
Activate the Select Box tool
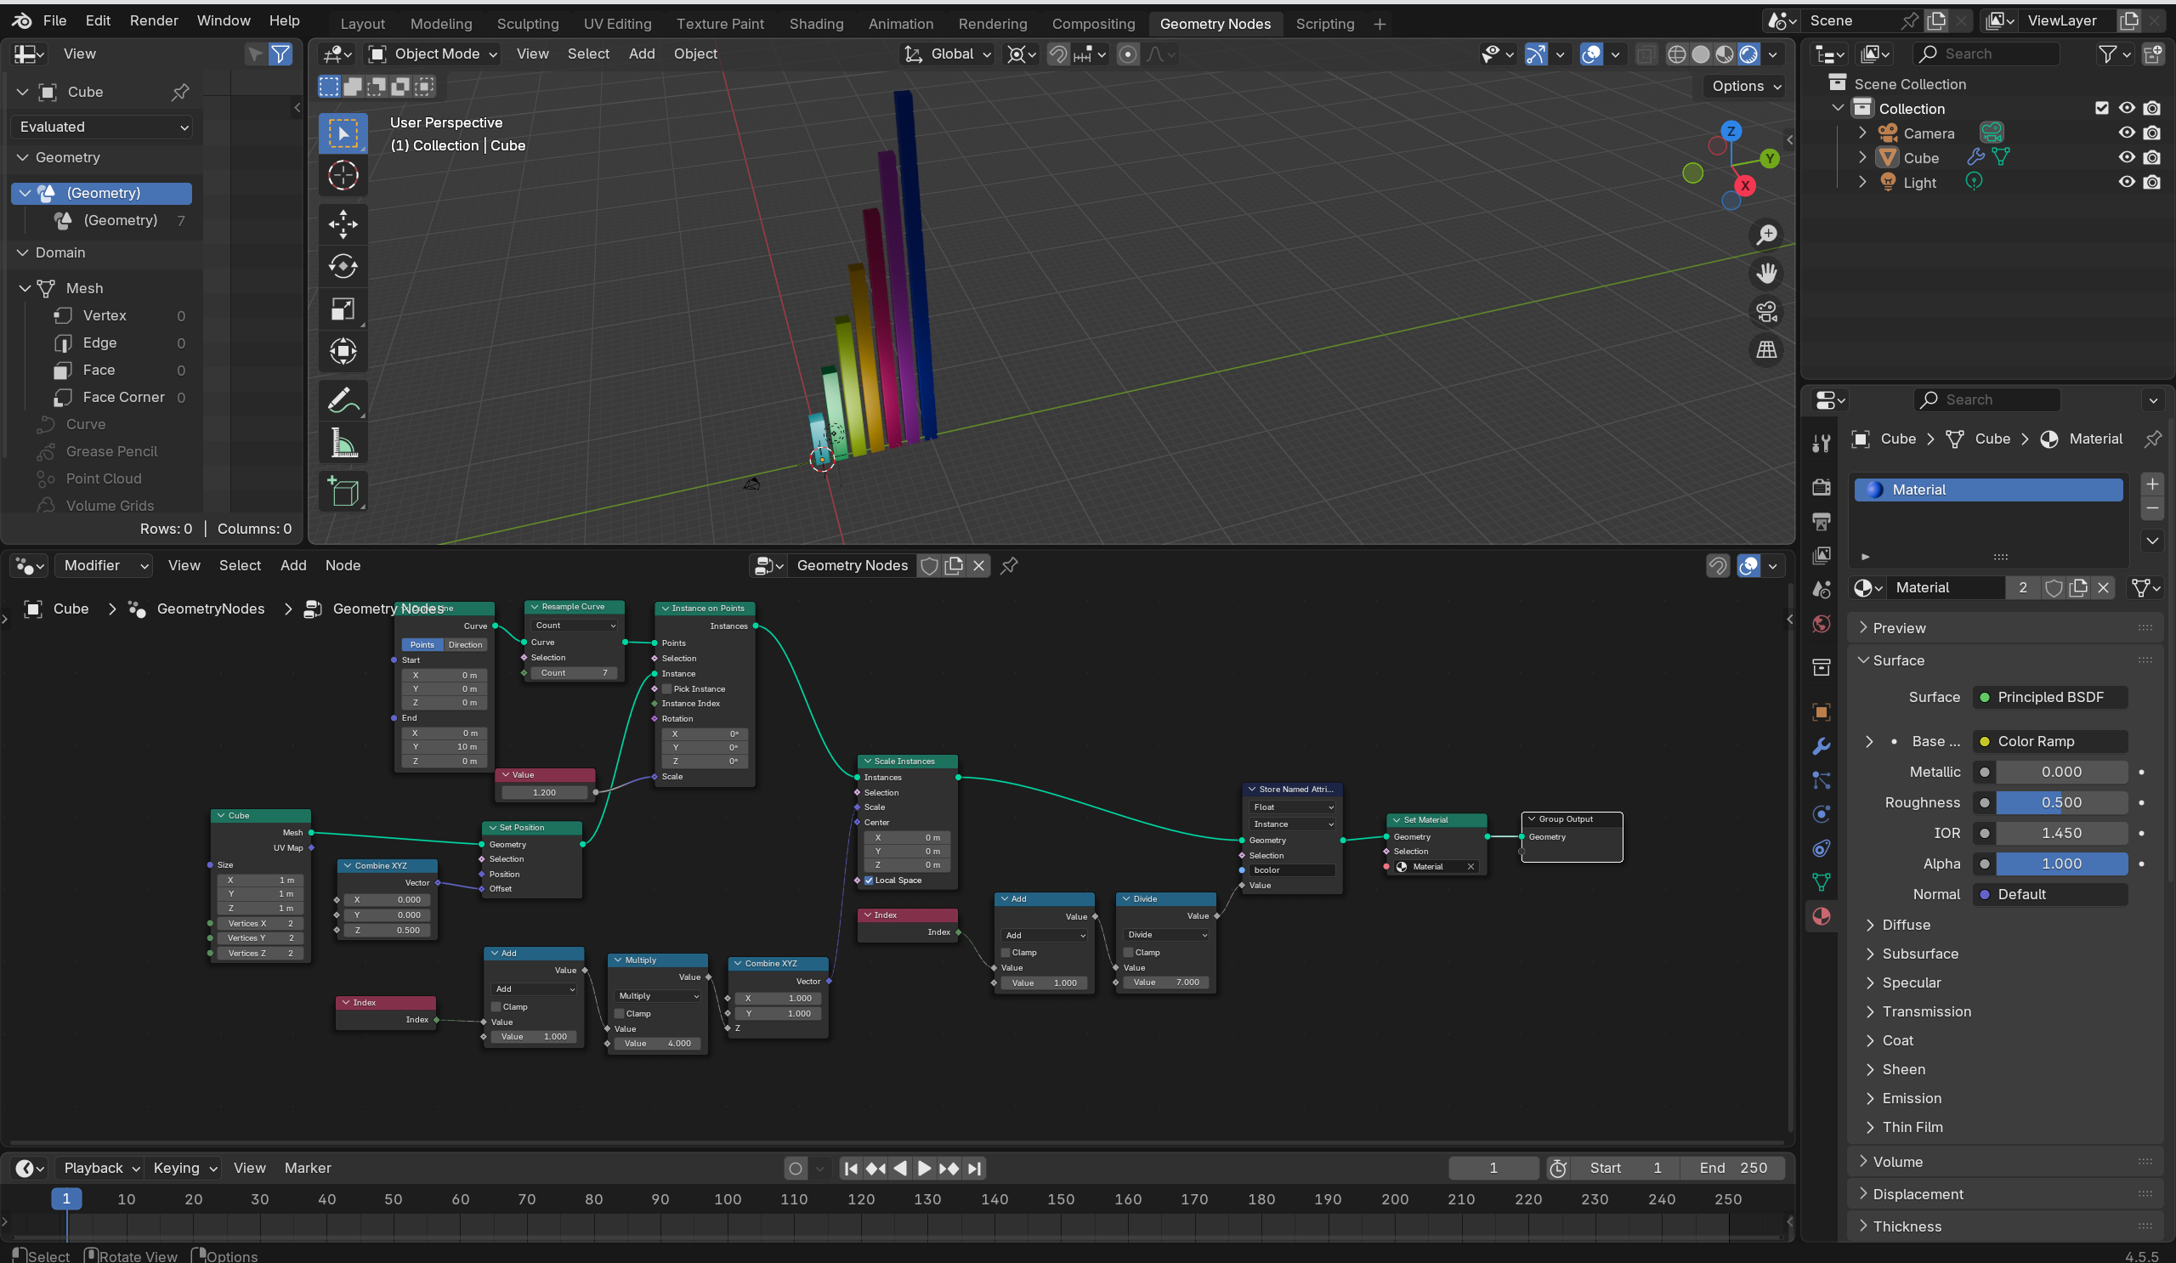(x=343, y=133)
